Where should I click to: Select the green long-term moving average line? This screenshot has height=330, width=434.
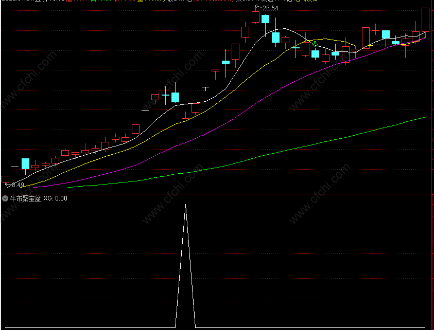pyautogui.click(x=249, y=159)
